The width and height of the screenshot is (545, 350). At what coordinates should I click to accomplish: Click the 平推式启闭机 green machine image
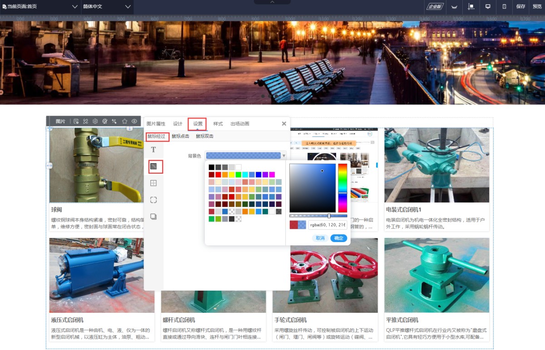pos(437,275)
